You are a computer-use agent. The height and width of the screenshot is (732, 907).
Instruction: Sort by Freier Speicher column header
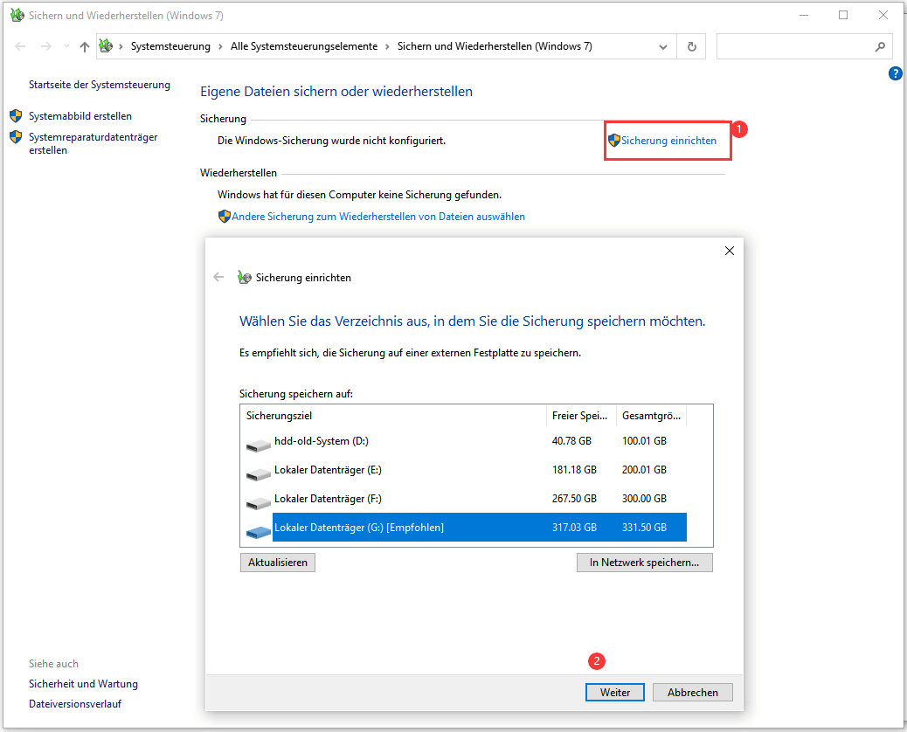click(581, 416)
